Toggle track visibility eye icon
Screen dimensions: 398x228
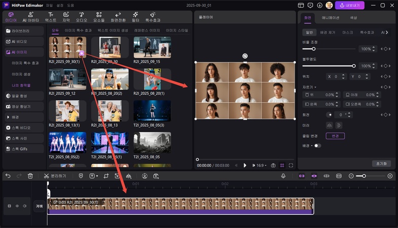coord(17,206)
